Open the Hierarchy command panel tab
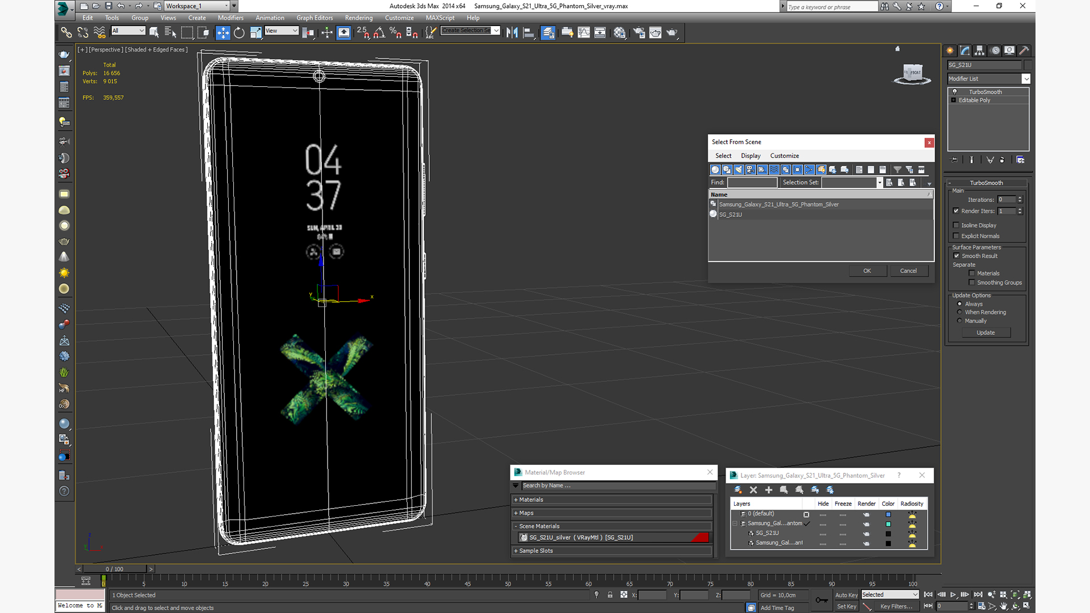The width and height of the screenshot is (1090, 613). tap(979, 51)
